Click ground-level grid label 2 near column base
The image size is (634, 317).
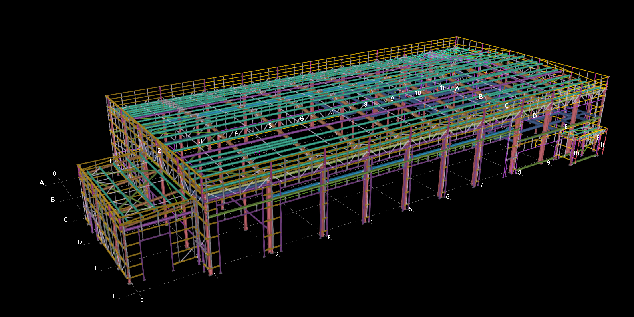click(277, 254)
